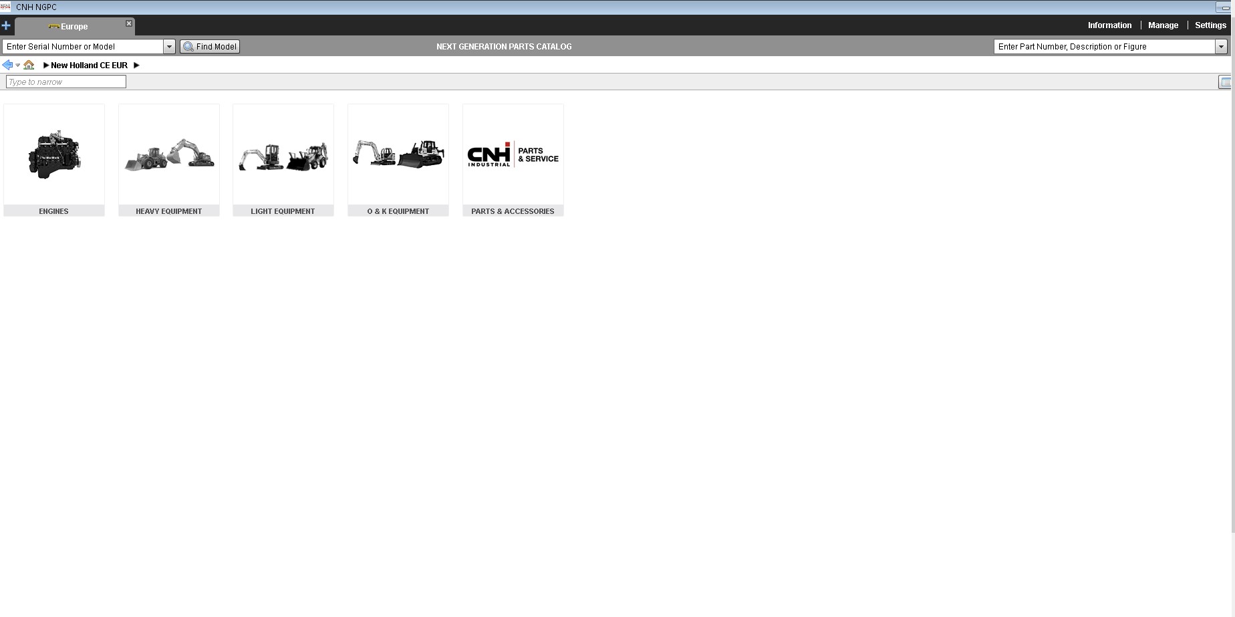This screenshot has width=1235, height=617.
Task: Open the PARTS & ACCESSORIES tile
Action: 513,160
